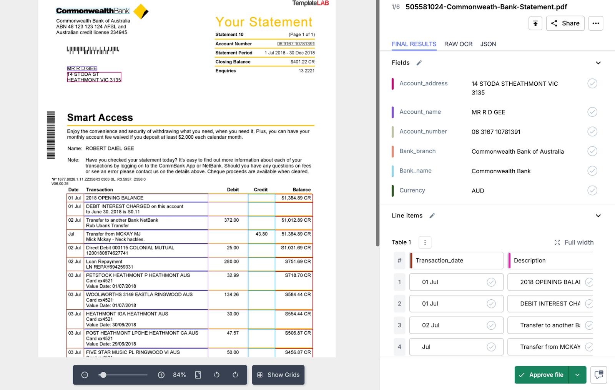Switch to the FINAL RESULTS tab

tap(414, 44)
